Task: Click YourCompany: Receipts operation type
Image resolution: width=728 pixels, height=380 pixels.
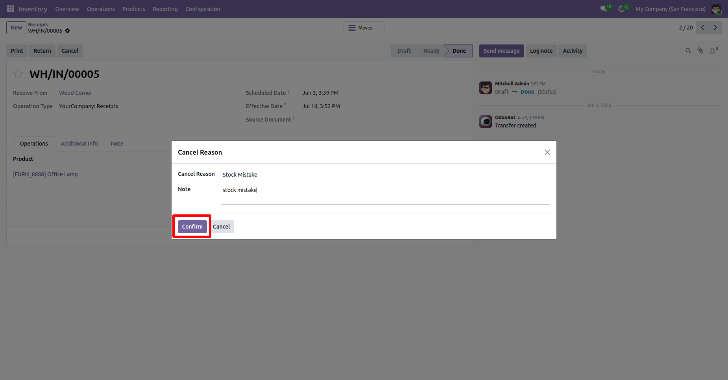Action: coord(89,106)
